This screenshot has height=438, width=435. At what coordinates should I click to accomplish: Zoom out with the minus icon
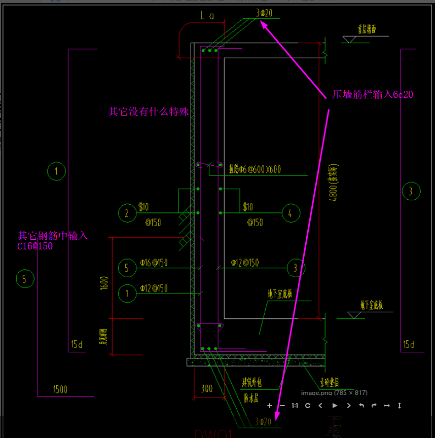[282, 406]
